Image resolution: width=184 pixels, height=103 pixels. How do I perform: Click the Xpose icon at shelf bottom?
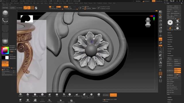[x=160, y=81]
